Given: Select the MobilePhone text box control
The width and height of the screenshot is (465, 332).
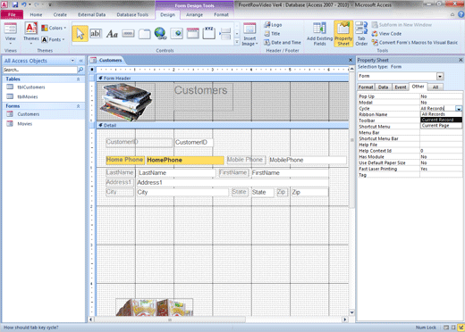Looking at the screenshot, I should click(x=308, y=160).
